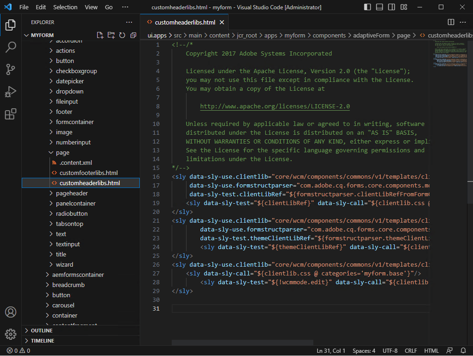The height and width of the screenshot is (356, 473).
Task: Refresh the Explorer file tree
Action: point(122,35)
